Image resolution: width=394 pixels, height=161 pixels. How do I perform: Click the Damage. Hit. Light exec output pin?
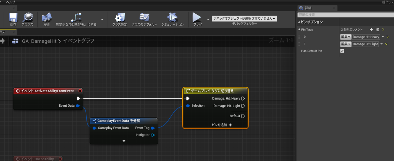(243, 106)
